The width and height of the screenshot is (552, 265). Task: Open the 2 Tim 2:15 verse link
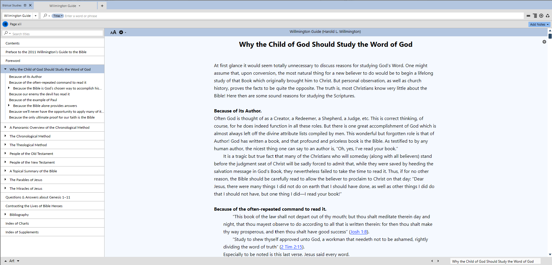click(x=292, y=247)
